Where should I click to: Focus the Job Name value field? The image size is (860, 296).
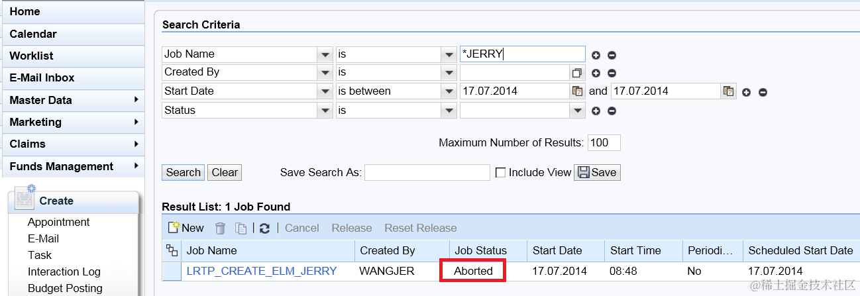(x=522, y=54)
